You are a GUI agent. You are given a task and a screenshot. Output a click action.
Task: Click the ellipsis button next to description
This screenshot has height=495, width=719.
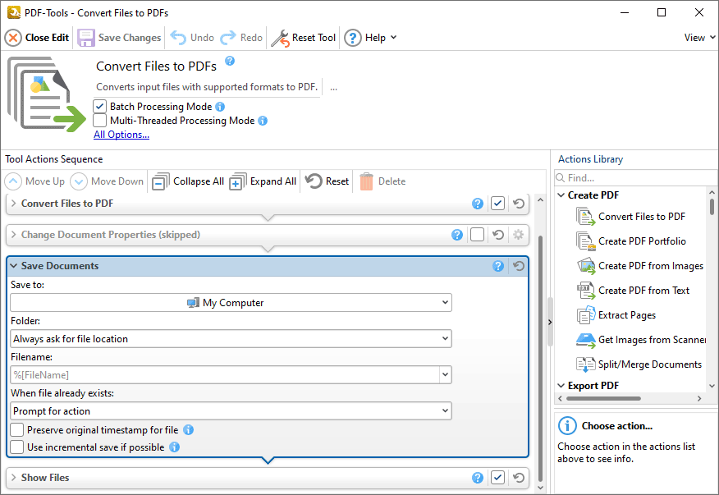click(334, 87)
